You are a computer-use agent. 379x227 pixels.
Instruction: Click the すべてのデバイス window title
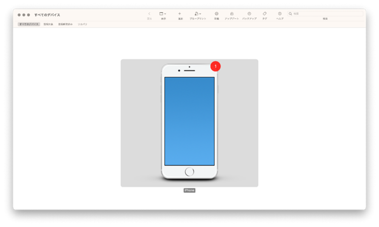(47, 15)
